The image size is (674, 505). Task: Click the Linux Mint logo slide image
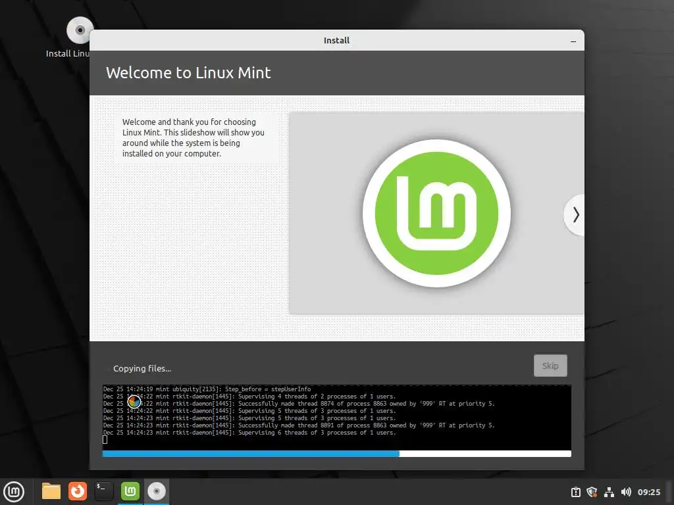437,214
